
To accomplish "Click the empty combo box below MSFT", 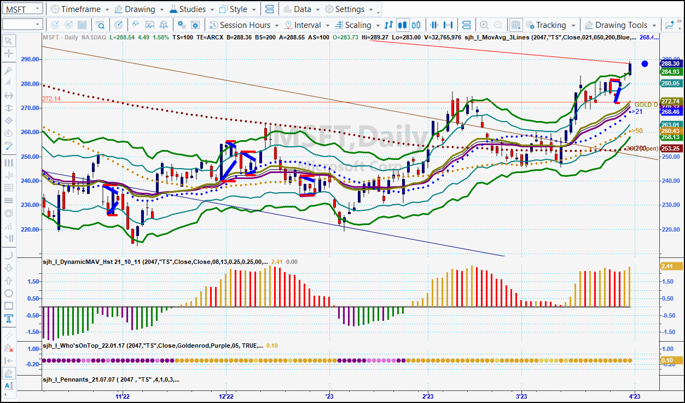I will (x=22, y=24).
